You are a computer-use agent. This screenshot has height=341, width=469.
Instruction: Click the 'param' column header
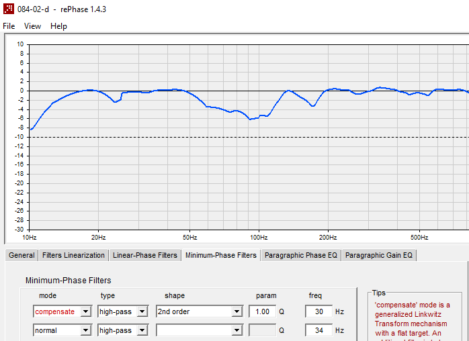[x=266, y=296]
